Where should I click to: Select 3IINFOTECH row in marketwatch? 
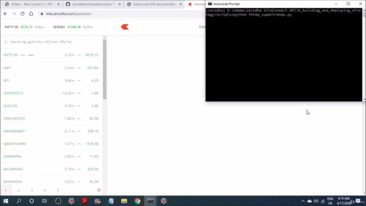[x=51, y=93]
